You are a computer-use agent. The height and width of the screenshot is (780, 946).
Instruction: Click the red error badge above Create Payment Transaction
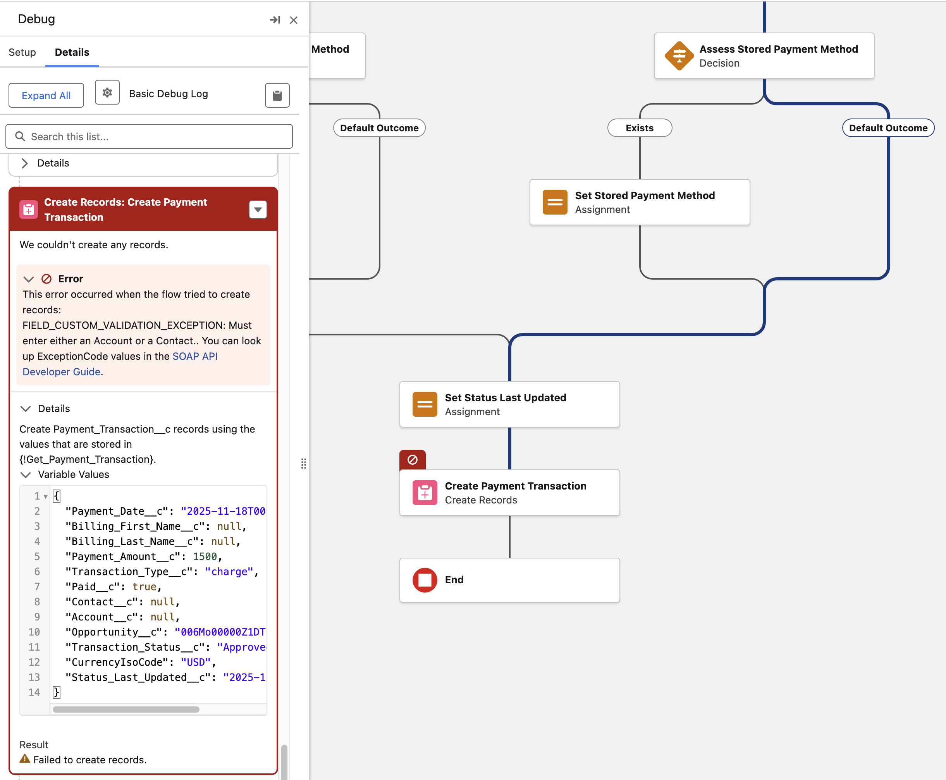point(412,460)
